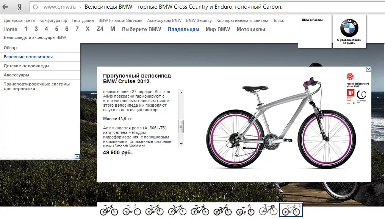
Task: Open Корпоративным клиентам link
Action: click(x=242, y=20)
